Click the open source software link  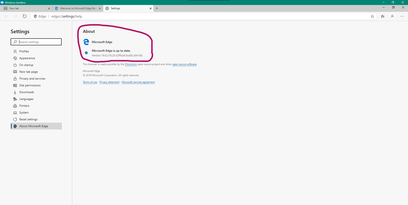click(185, 64)
